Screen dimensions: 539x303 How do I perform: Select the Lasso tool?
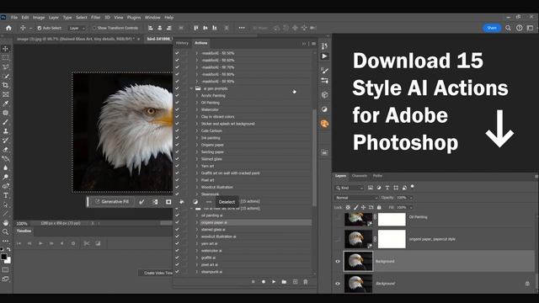click(6, 66)
